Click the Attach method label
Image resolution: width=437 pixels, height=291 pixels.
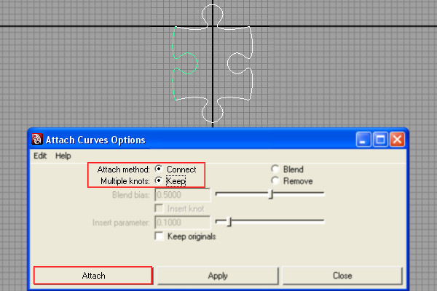124,170
